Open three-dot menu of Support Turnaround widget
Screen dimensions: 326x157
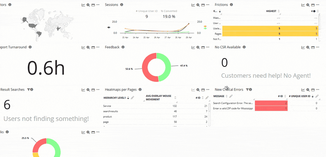coord(98,47)
